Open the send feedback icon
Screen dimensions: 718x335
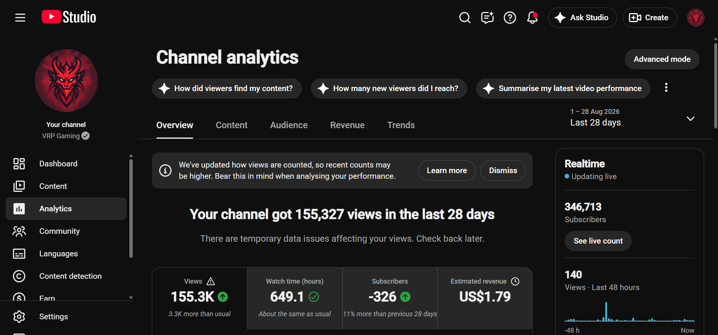[487, 18]
